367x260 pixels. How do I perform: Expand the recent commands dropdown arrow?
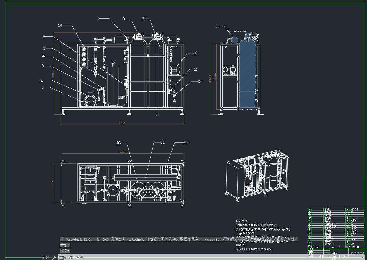[65, 257]
